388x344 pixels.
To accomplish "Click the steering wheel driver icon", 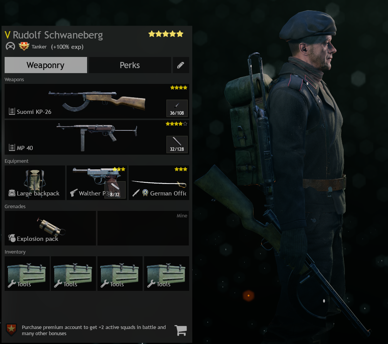I will pos(10,46).
